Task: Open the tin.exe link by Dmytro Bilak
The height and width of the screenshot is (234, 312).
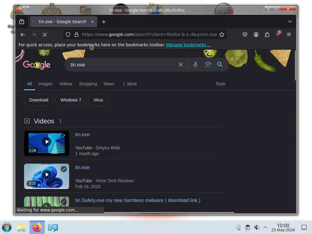Action: tap(82, 134)
